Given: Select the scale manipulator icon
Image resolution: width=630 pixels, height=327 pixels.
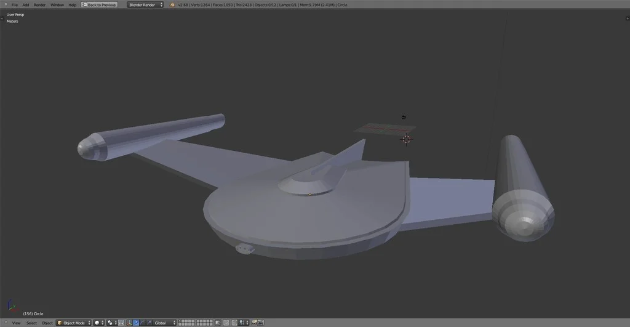Looking at the screenshot, I should click(x=149, y=323).
